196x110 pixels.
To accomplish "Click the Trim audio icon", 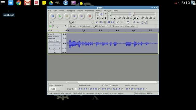I will [x=109, y=22].
